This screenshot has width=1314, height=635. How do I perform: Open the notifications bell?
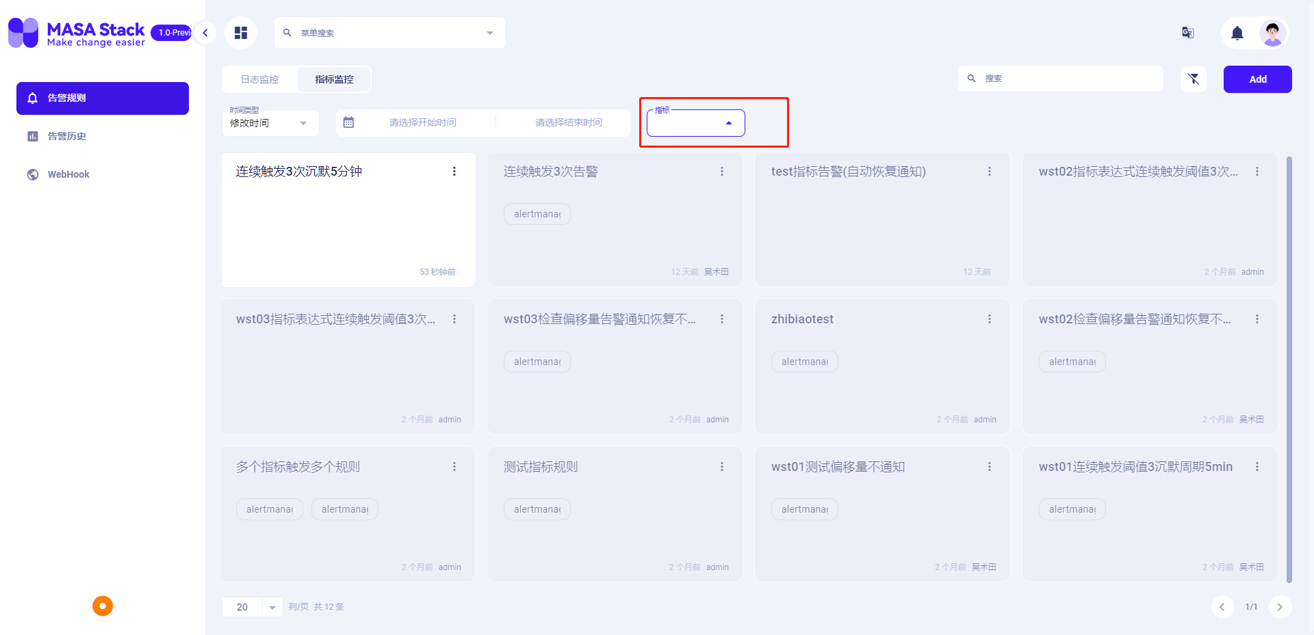tap(1237, 33)
